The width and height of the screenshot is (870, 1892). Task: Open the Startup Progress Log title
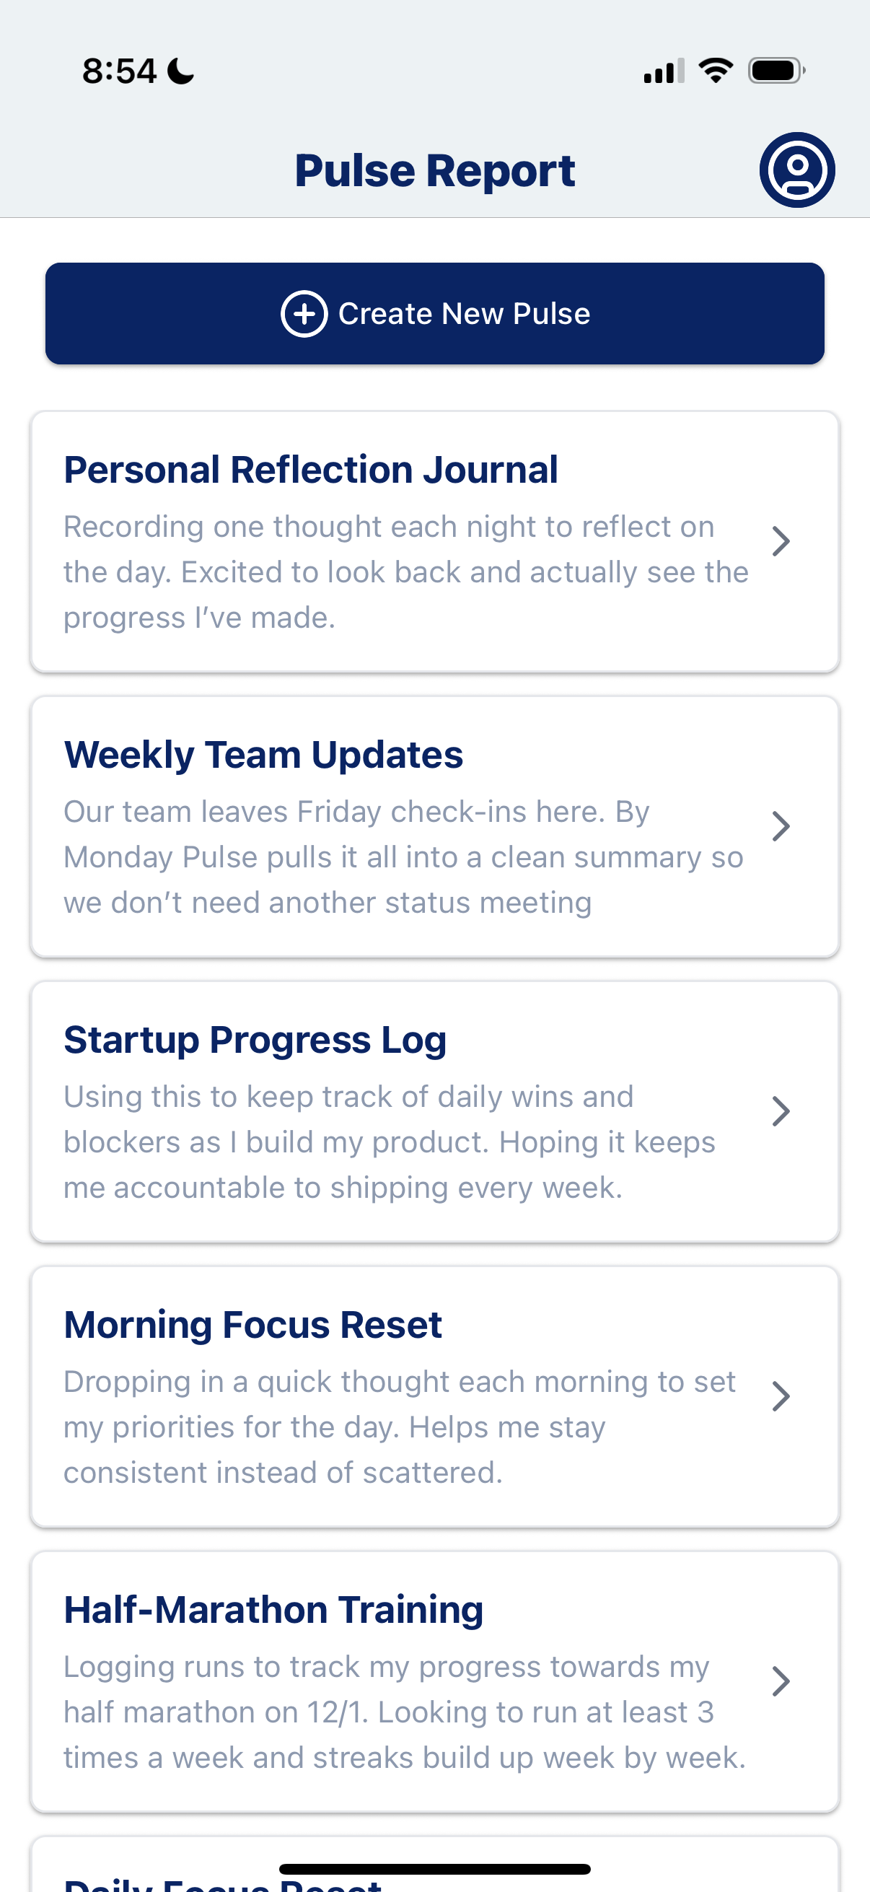pyautogui.click(x=255, y=1040)
